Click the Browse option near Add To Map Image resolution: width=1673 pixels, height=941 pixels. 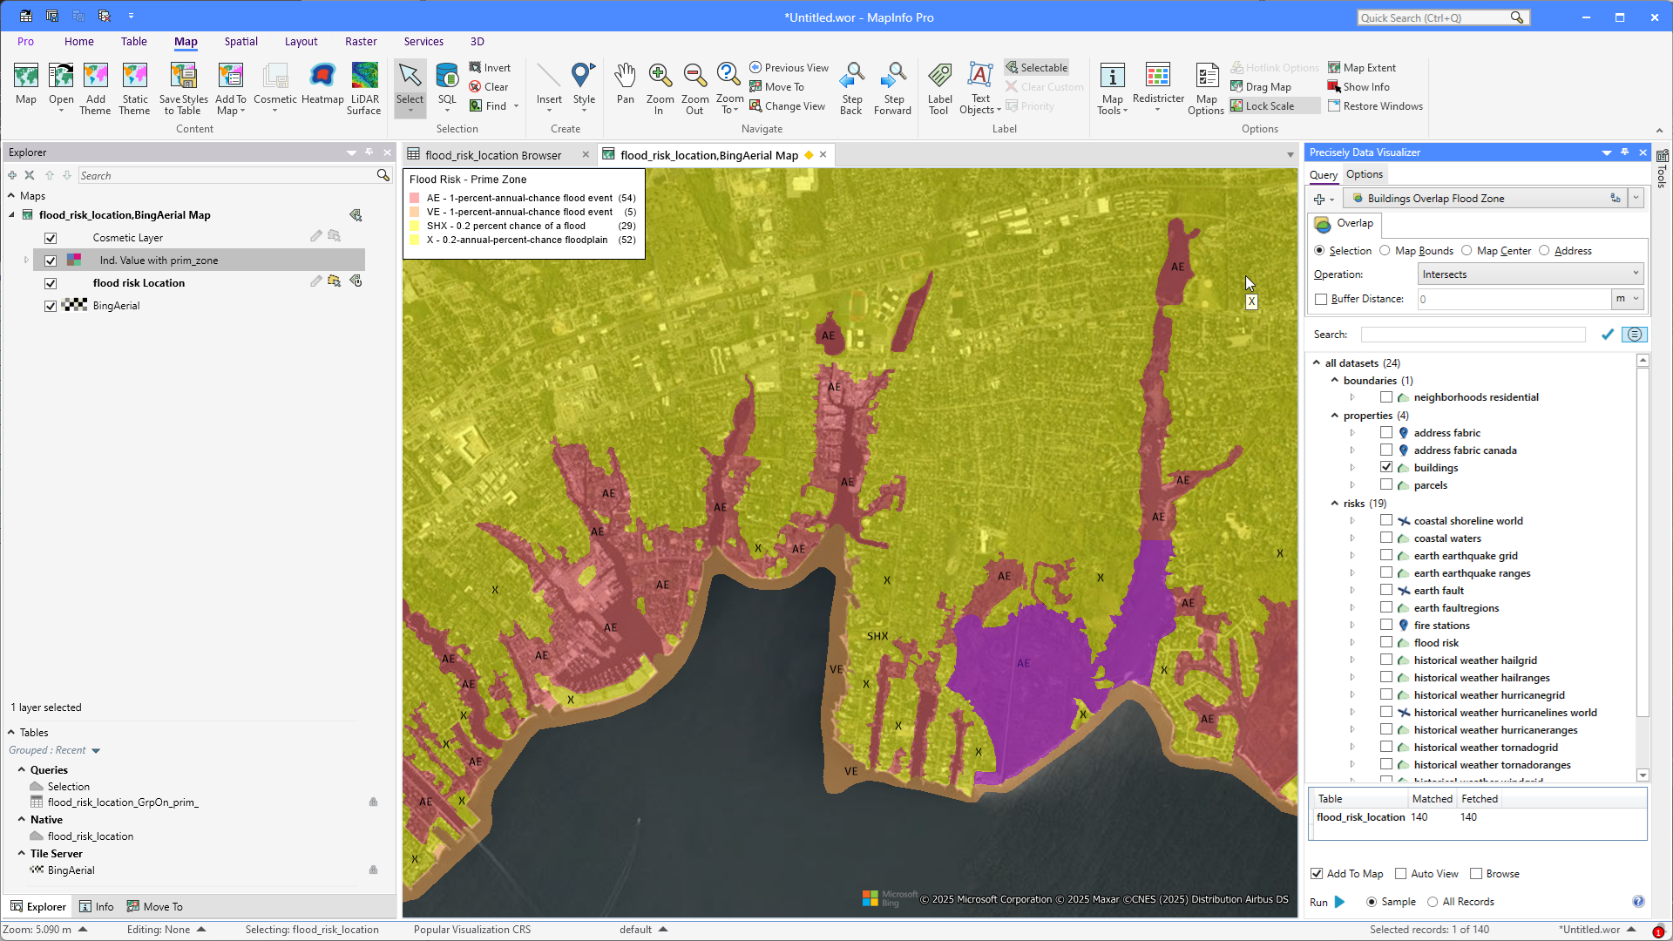click(1477, 873)
